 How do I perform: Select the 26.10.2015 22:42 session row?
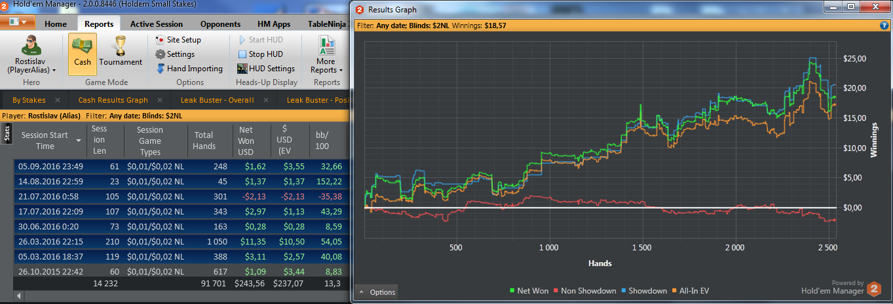[180, 271]
